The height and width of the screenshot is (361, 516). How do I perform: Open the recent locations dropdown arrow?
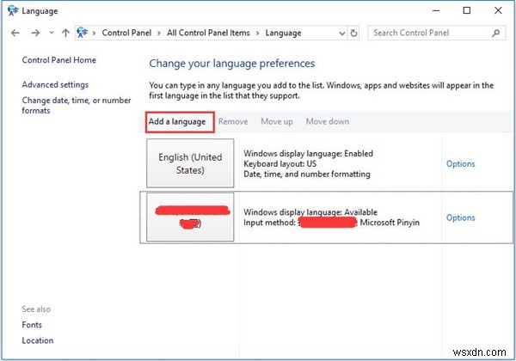click(52, 33)
